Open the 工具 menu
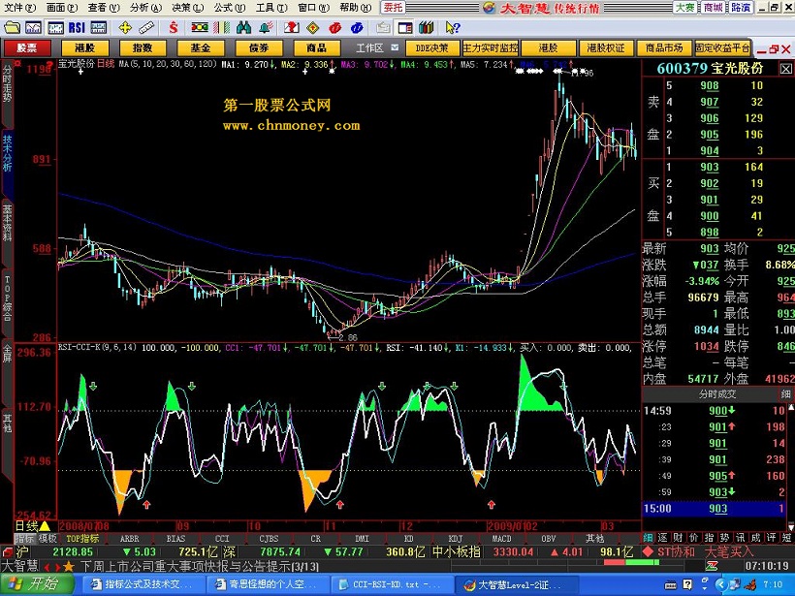795x596 pixels. click(x=271, y=8)
